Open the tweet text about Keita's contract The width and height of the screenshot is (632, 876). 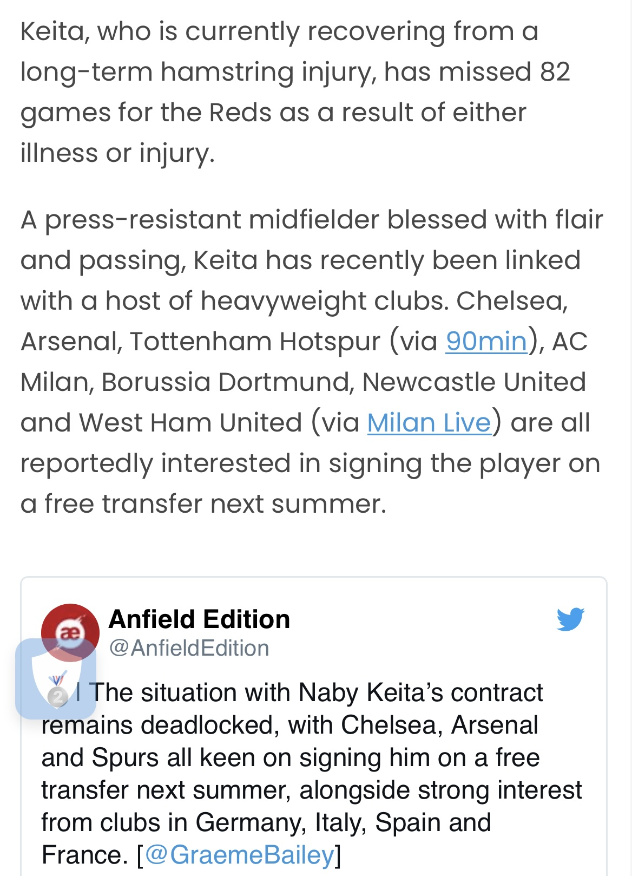[x=312, y=774]
